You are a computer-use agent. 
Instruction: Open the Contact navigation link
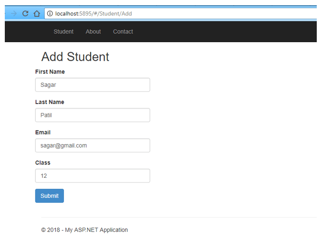(123, 32)
